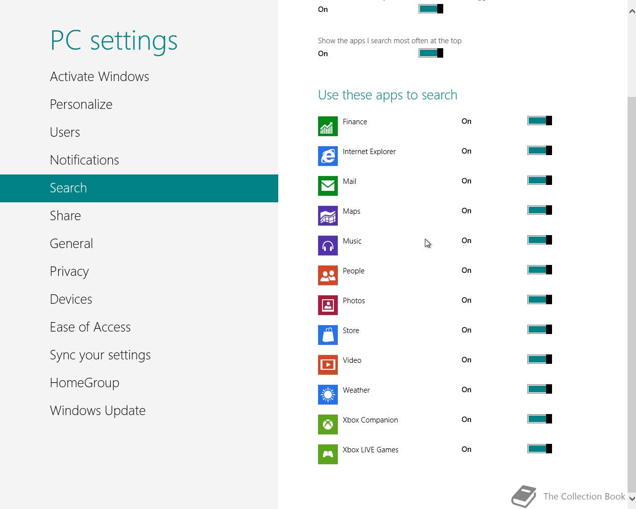The image size is (636, 509).
Task: Go to General settings
Action: (x=139, y=244)
